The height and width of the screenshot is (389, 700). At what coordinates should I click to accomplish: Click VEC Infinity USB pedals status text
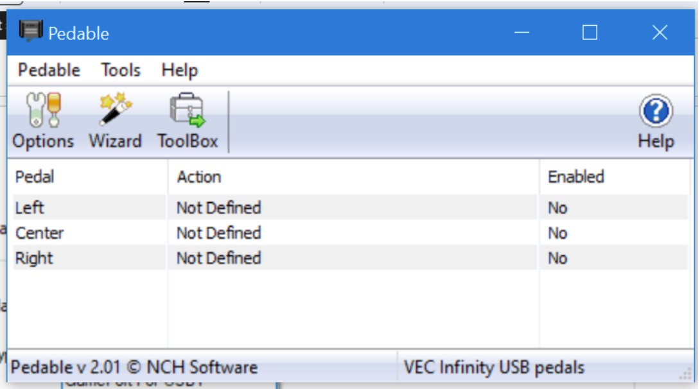tap(494, 367)
